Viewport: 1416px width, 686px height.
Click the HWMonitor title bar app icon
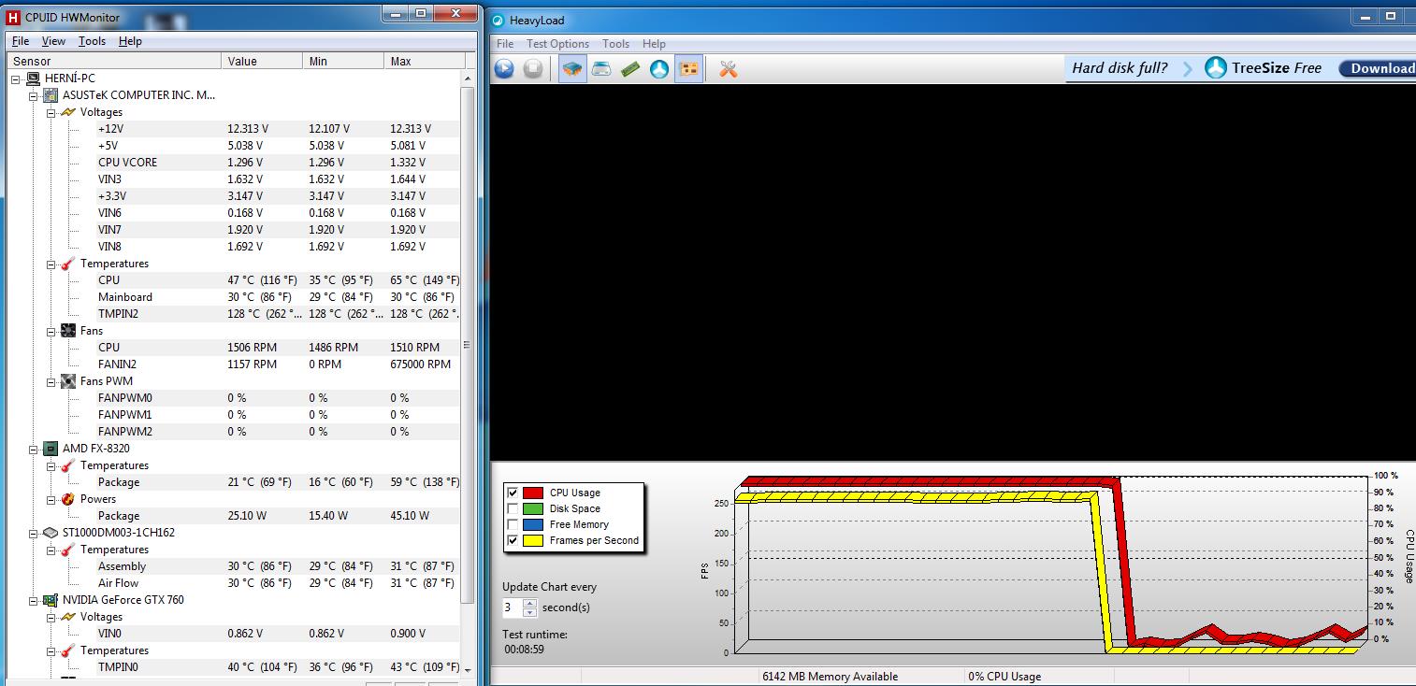tap(13, 17)
